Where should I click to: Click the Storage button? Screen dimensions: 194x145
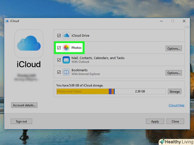(x=175, y=91)
